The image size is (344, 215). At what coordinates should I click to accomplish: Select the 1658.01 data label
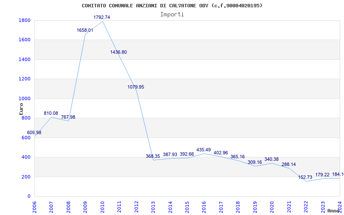point(85,30)
